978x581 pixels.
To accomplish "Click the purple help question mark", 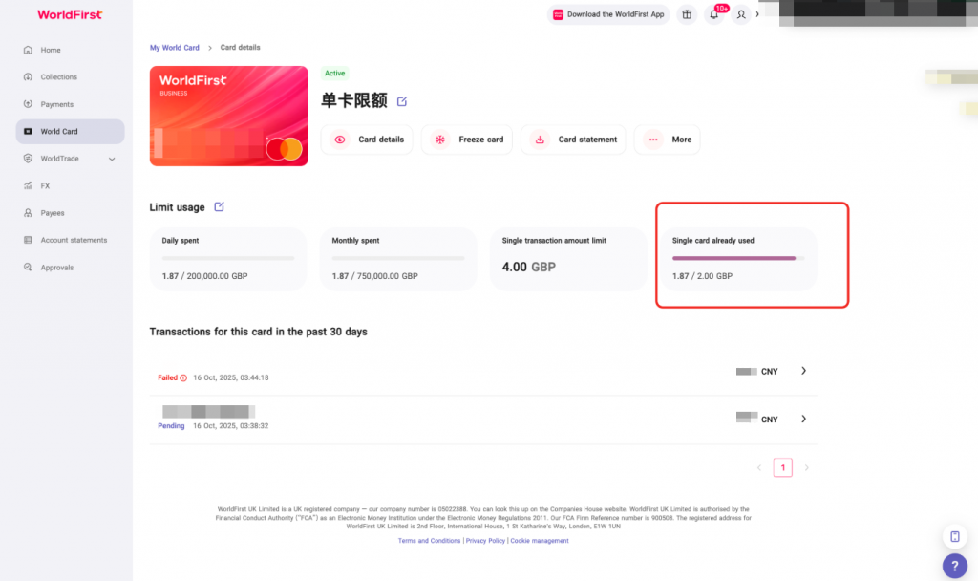I will [954, 566].
